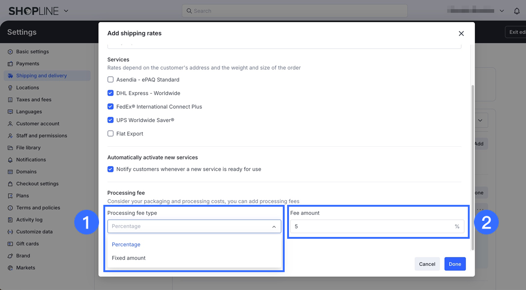Select the Fixed amount option
Image resolution: width=526 pixels, height=290 pixels.
point(129,258)
